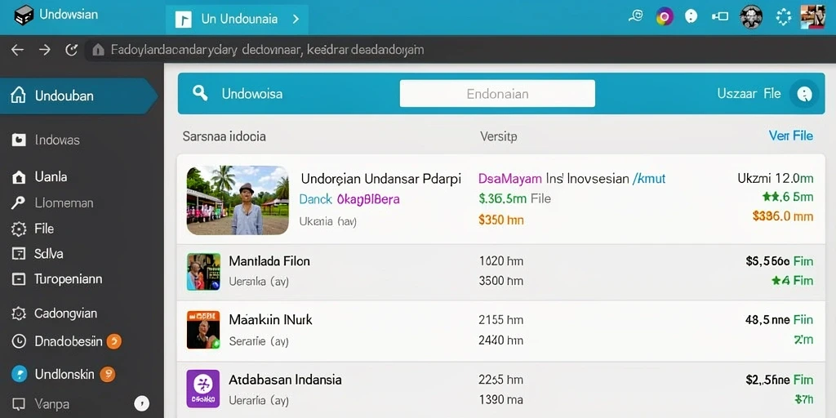The width and height of the screenshot is (836, 418).
Task: Open the Mantlada Filon thumbnail
Action: point(203,272)
